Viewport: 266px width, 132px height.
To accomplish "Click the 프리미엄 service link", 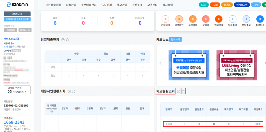I will point(8,46).
